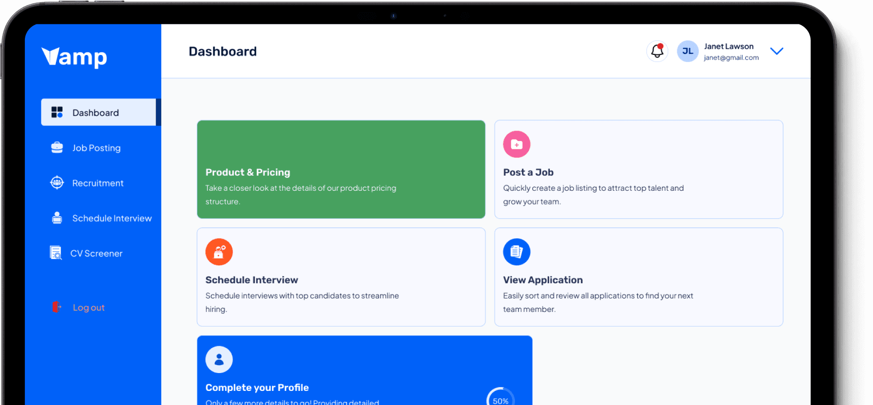
Task: Open the green Product & Pricing card
Action: coord(341,169)
